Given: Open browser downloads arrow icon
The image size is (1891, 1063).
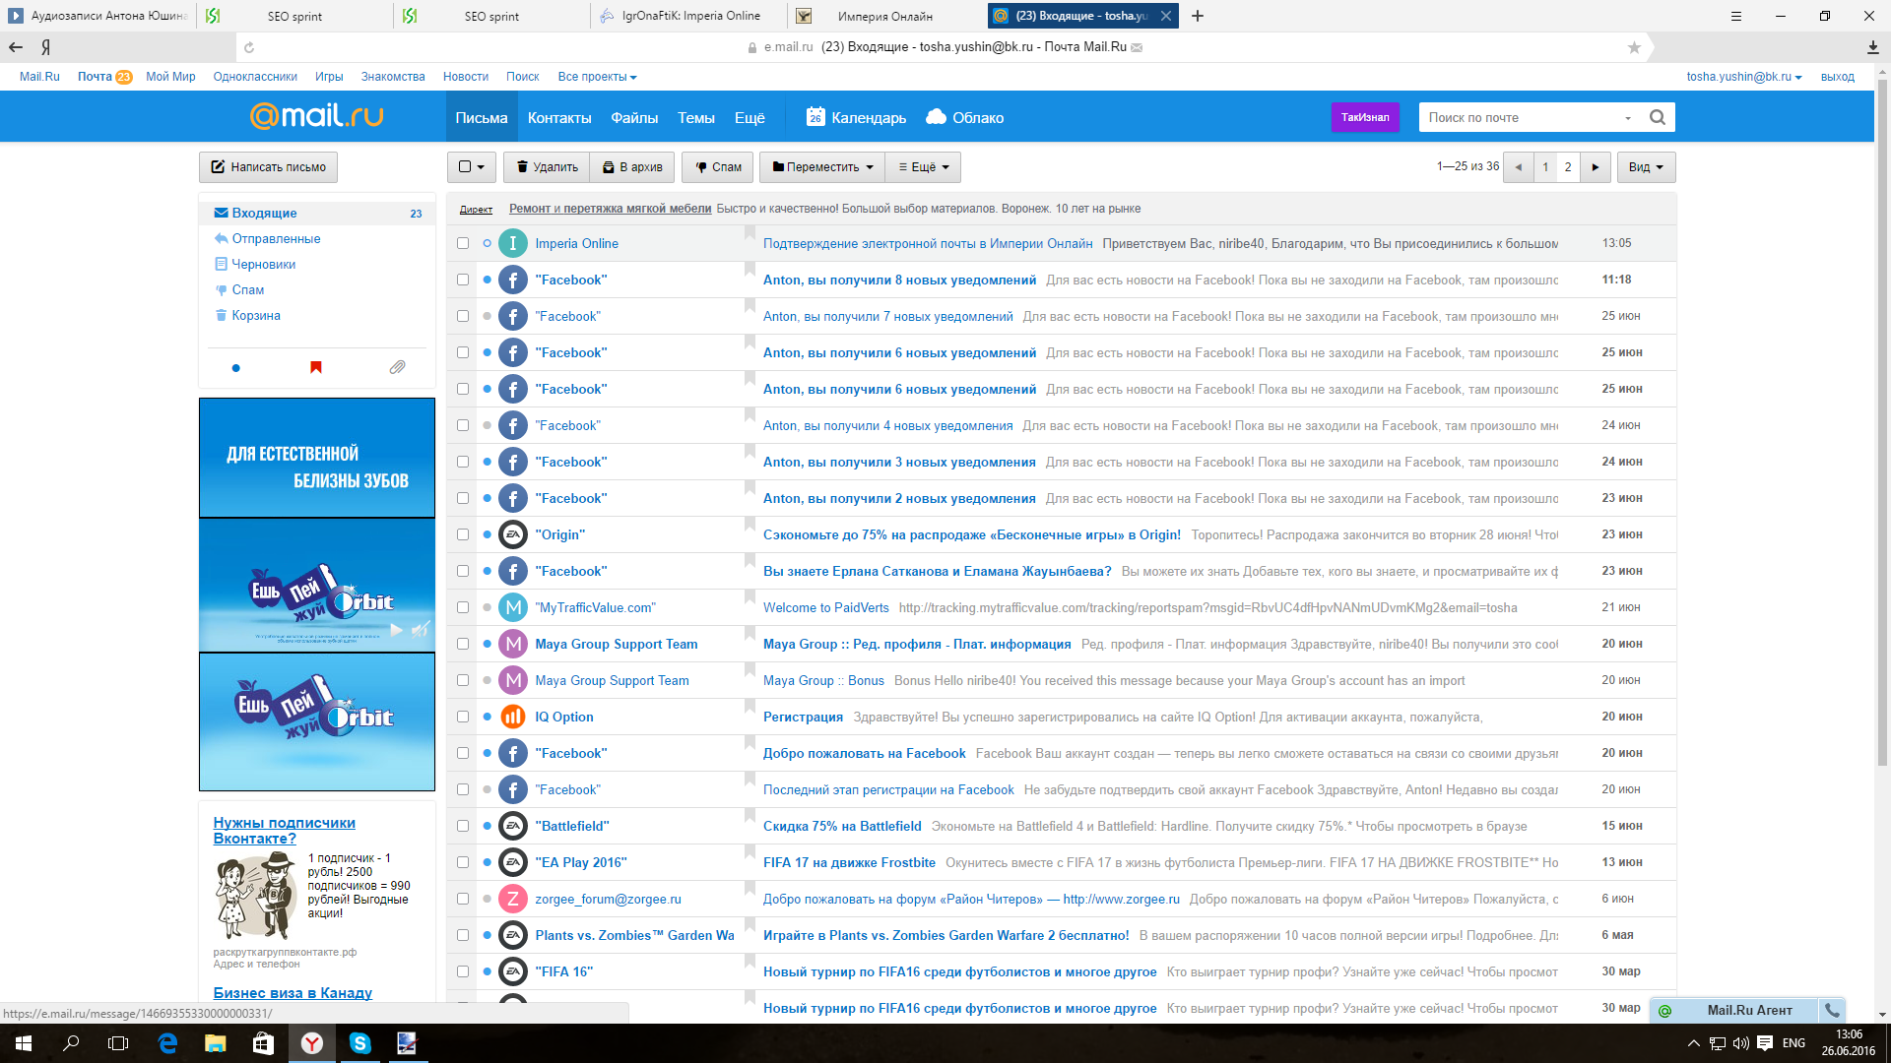Looking at the screenshot, I should [1872, 47].
